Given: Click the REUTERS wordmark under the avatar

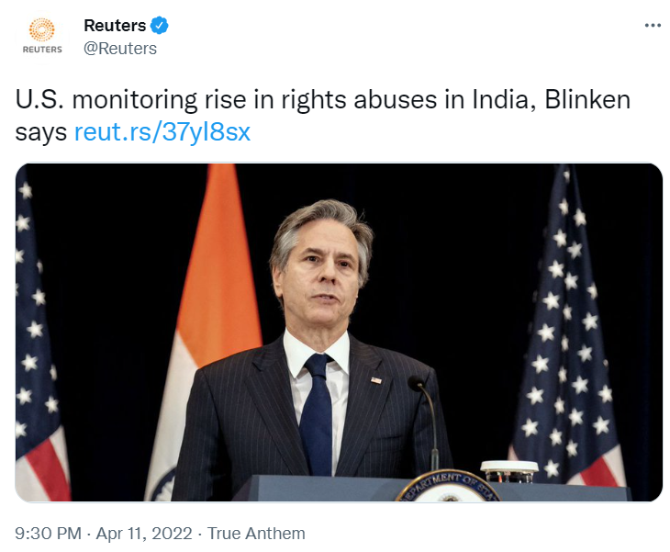Looking at the screenshot, I should [42, 50].
